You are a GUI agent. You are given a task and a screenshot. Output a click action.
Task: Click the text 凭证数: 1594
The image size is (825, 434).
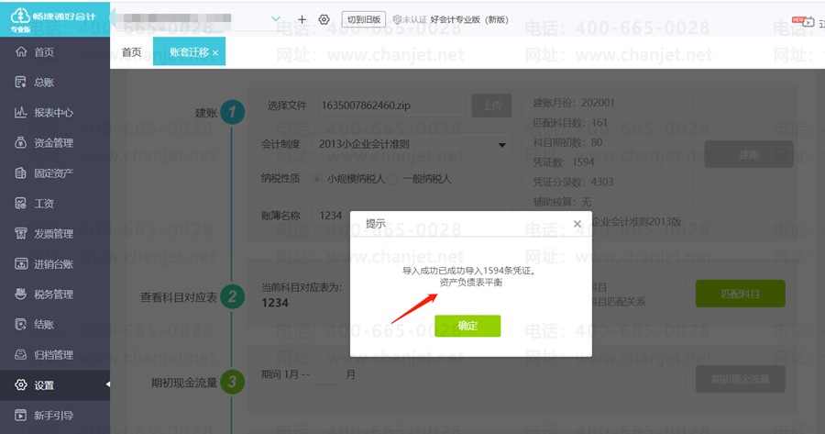564,162
